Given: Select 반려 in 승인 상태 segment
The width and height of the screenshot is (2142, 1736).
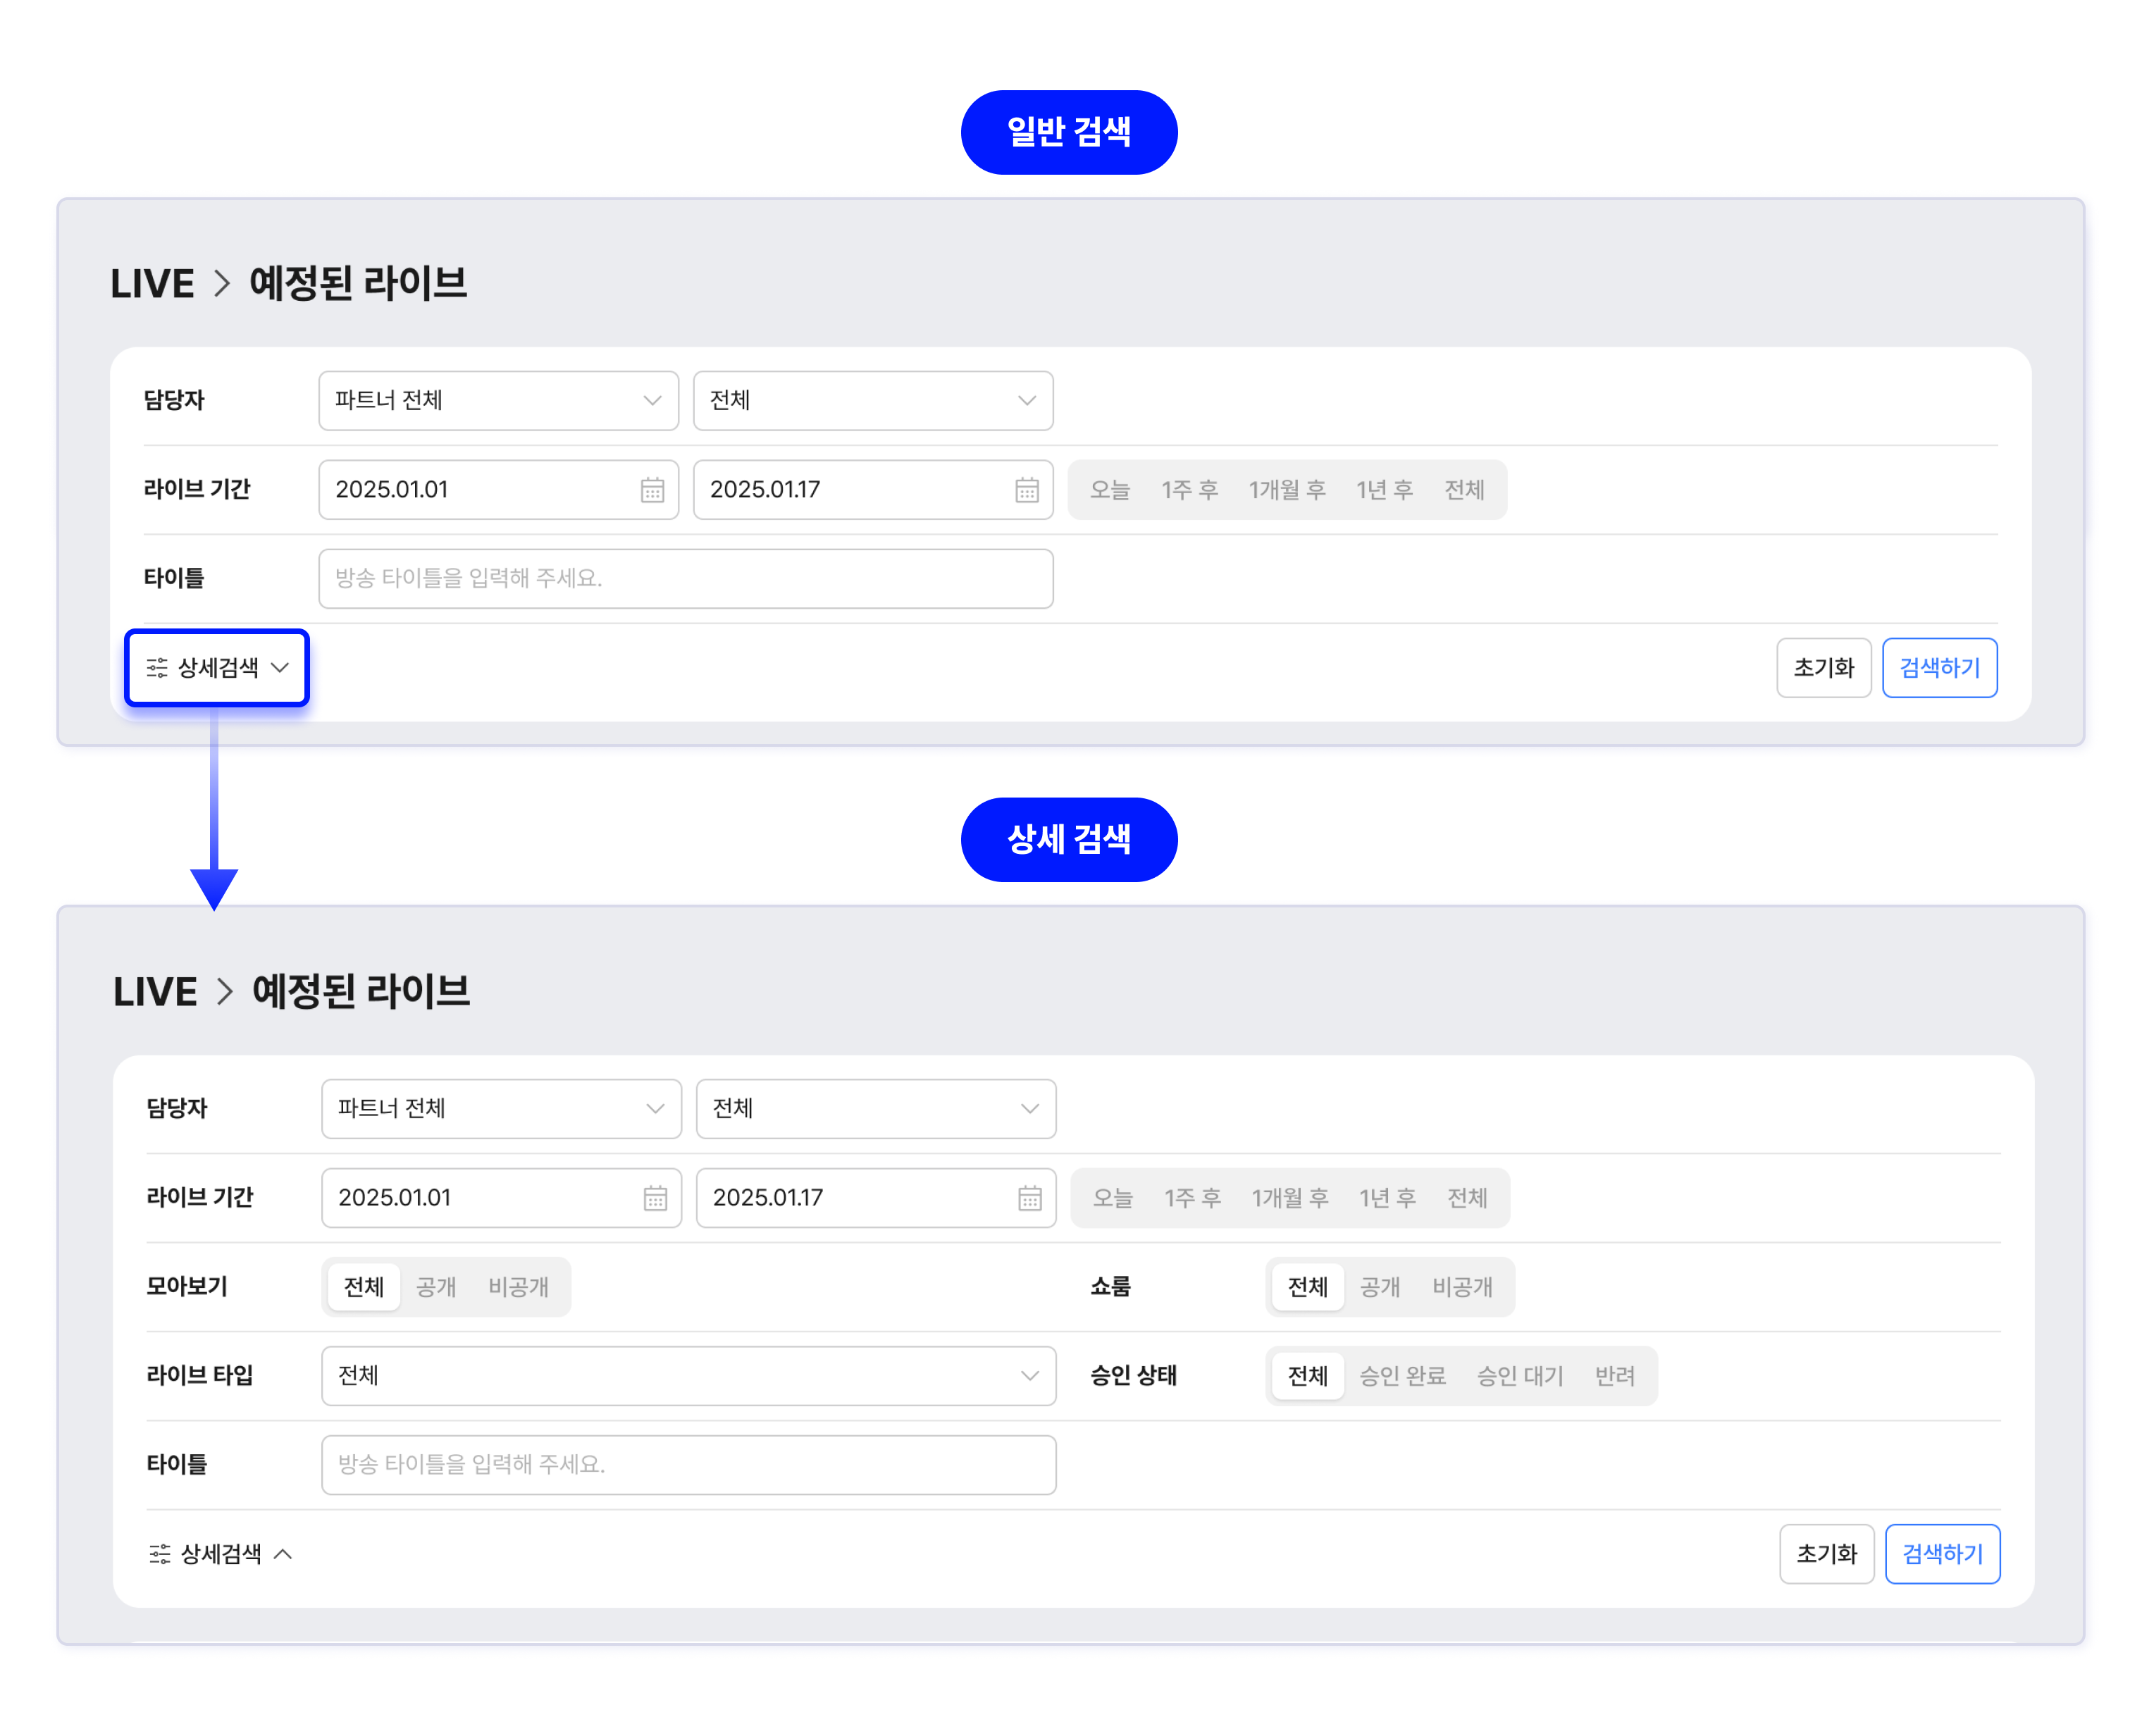Looking at the screenshot, I should [1614, 1376].
